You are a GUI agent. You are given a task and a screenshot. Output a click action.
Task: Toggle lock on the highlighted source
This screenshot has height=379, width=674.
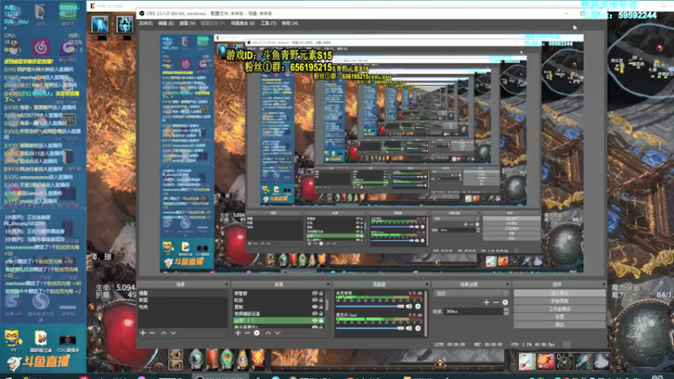coord(321,321)
